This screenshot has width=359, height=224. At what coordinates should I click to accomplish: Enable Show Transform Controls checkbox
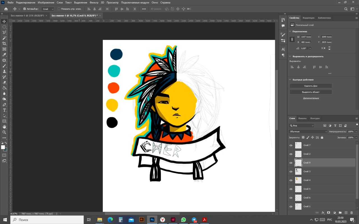59,9
